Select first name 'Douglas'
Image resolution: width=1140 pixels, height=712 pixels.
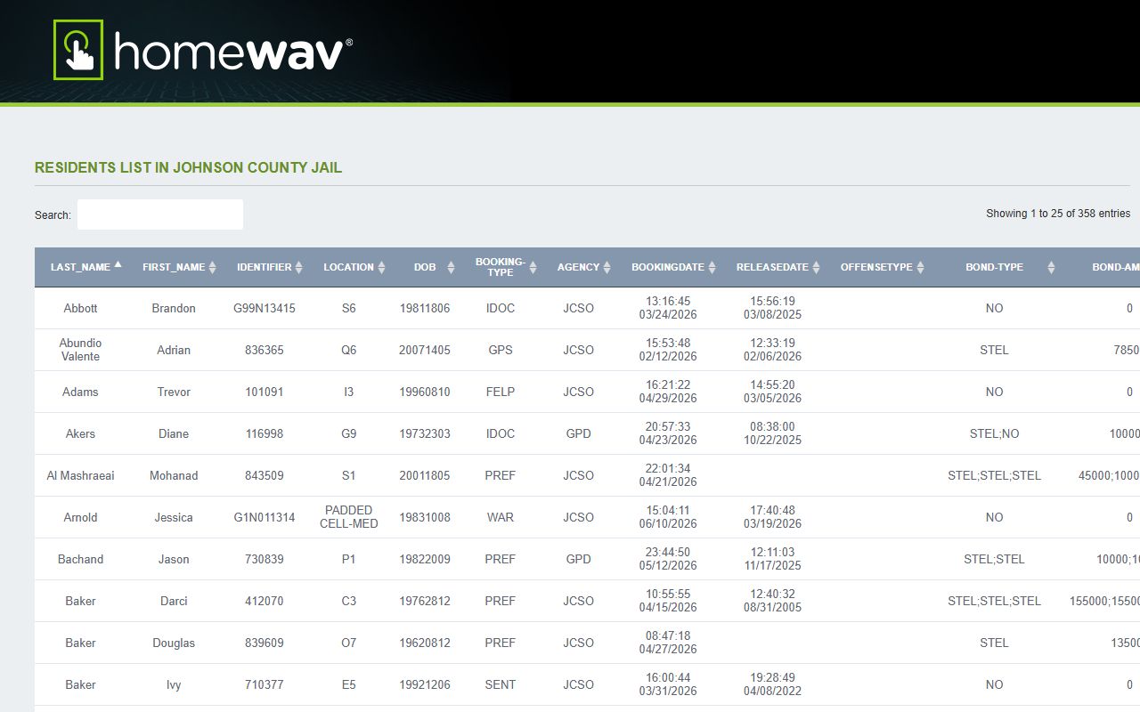(174, 643)
